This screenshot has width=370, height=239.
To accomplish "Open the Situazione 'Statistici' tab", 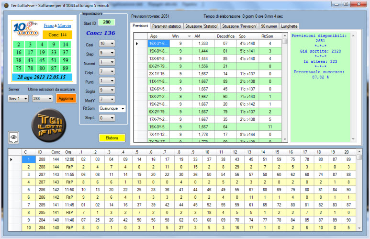I will [x=202, y=26].
